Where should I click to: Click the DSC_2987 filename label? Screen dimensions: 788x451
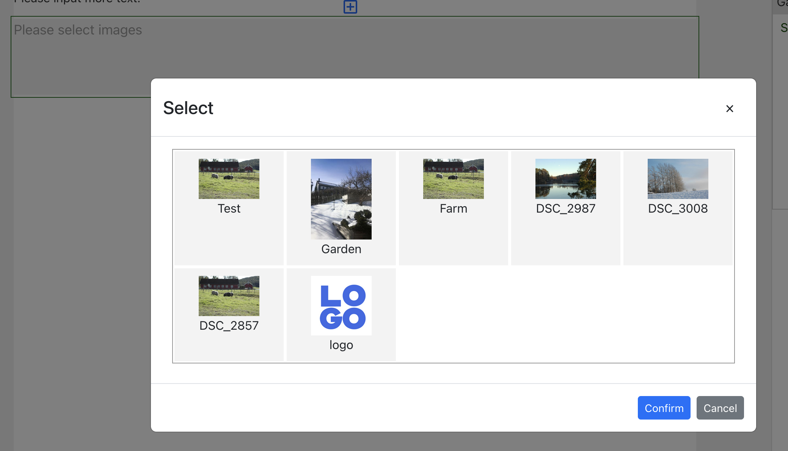point(565,208)
